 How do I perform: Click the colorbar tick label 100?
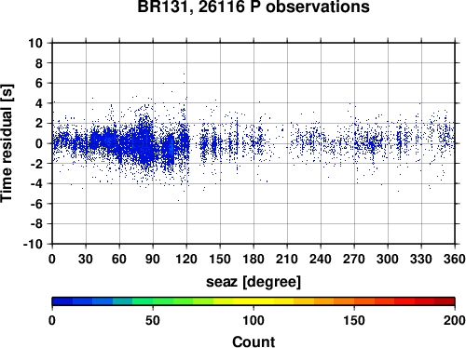[x=254, y=320]
